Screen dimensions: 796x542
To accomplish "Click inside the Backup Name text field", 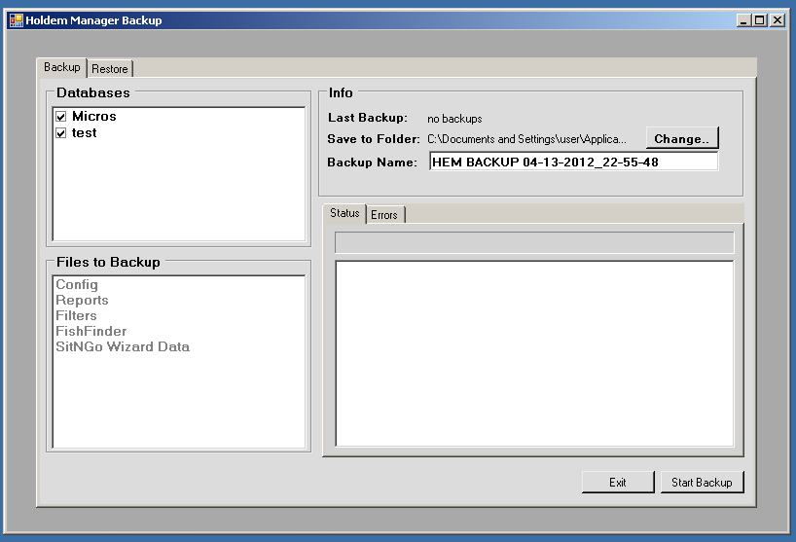I will (573, 163).
